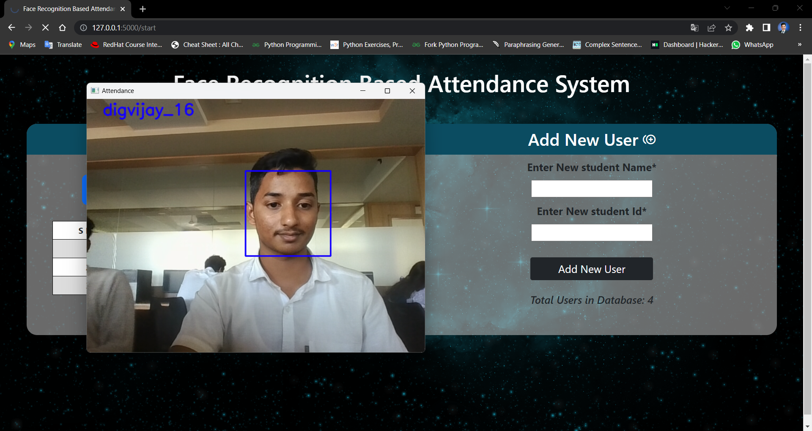Stop page loading with X icon
This screenshot has width=812, height=431.
click(45, 27)
